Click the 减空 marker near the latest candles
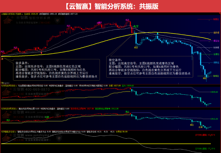Viewport: 221px width, 153px height. point(205,78)
